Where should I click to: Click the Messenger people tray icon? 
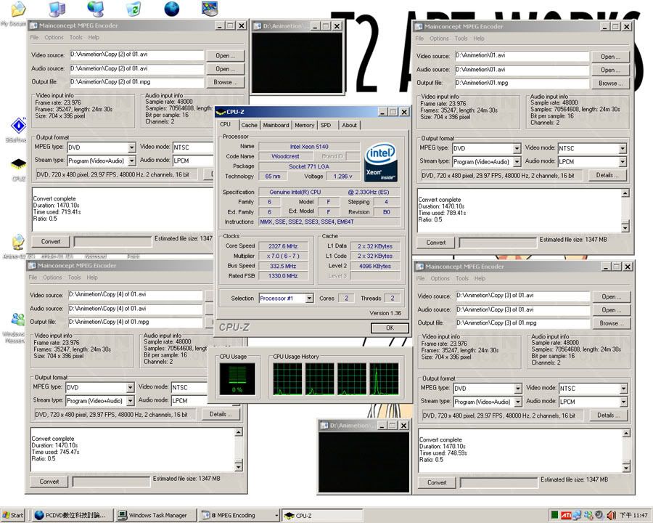588,516
